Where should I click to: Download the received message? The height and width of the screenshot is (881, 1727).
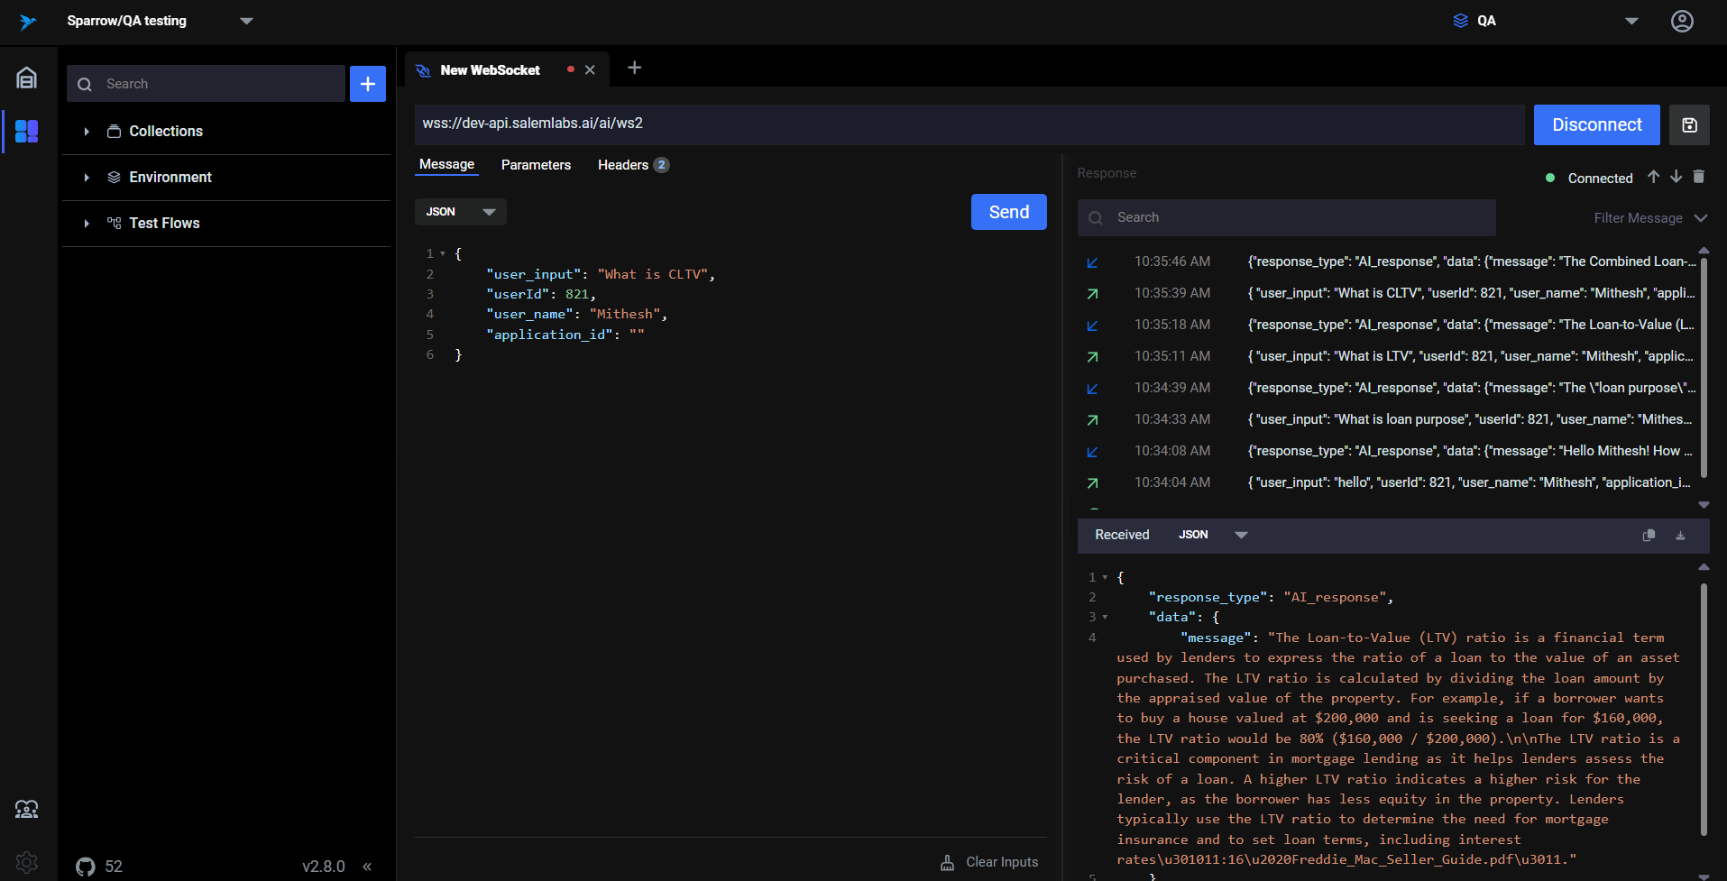pyautogui.click(x=1680, y=535)
